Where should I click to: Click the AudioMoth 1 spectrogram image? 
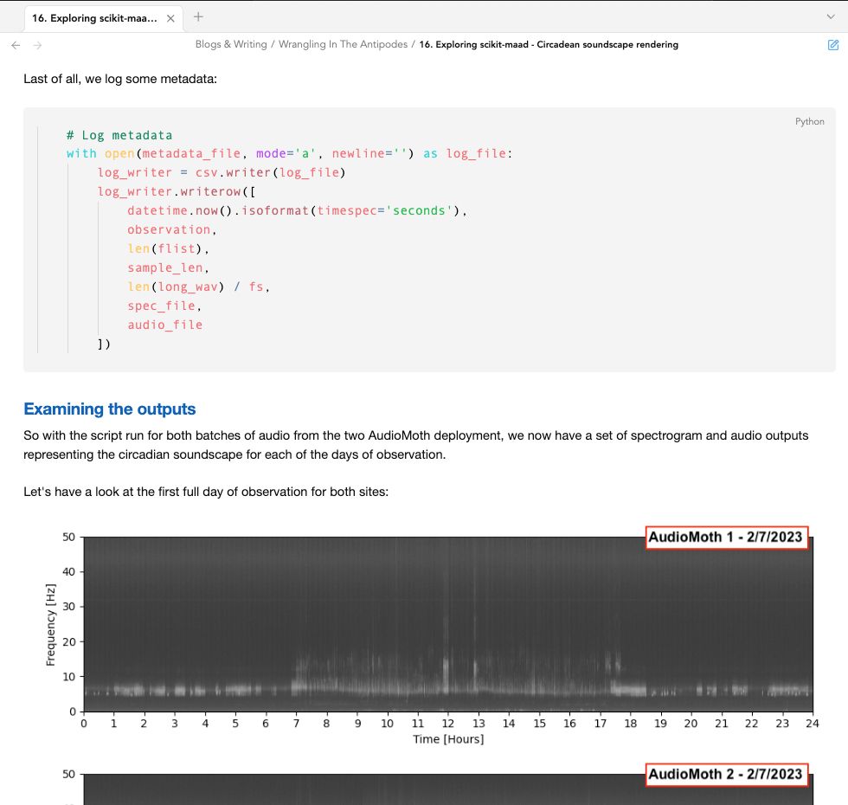point(431,634)
